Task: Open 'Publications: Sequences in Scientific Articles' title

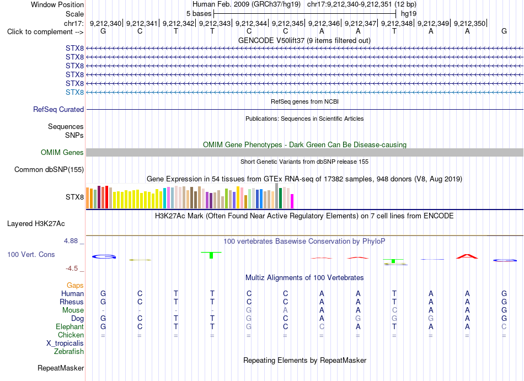Action: (x=304, y=119)
